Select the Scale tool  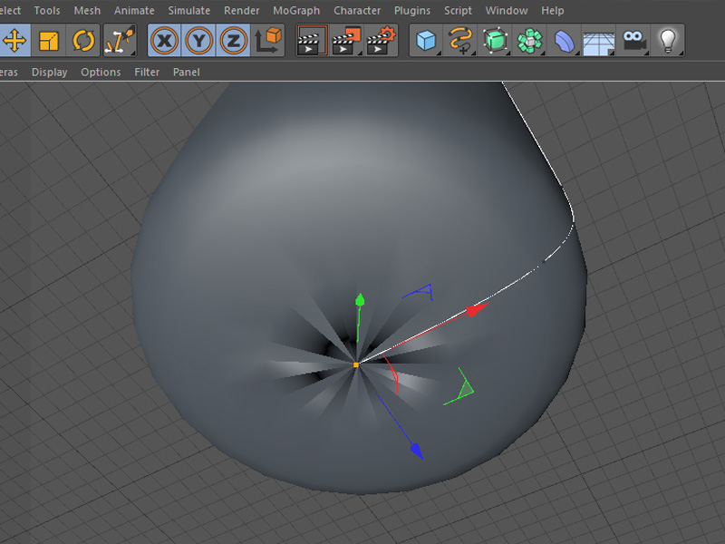click(49, 41)
